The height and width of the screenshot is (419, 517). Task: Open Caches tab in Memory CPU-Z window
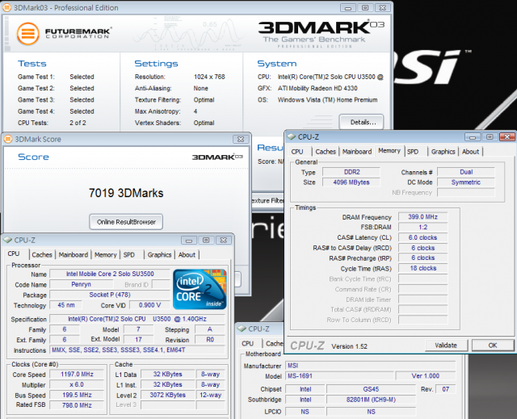pos(326,152)
